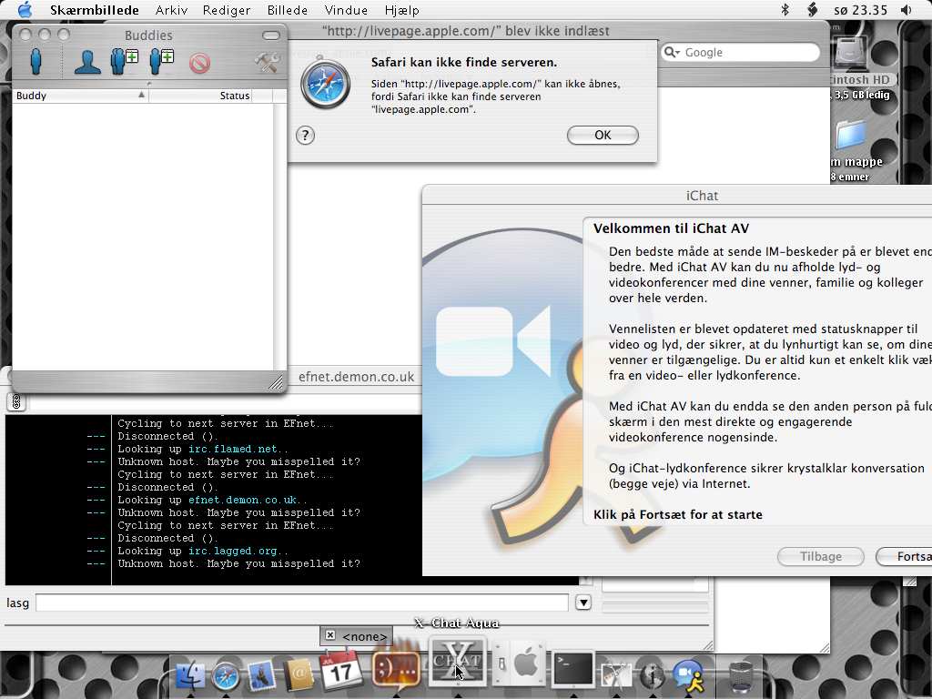Expand dropdown arrow beside chat input field
The image size is (932, 699).
[583, 603]
